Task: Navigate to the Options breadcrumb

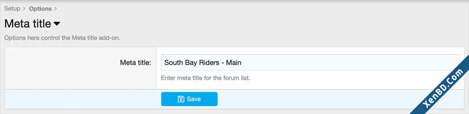Action: click(x=40, y=9)
